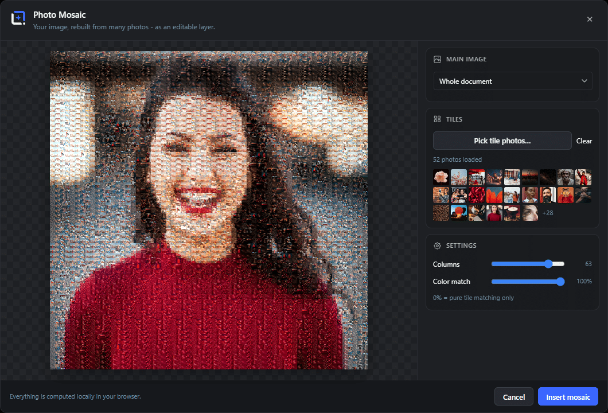Select the red umbrella street tile
The height and width of the screenshot is (413, 608).
477,177
